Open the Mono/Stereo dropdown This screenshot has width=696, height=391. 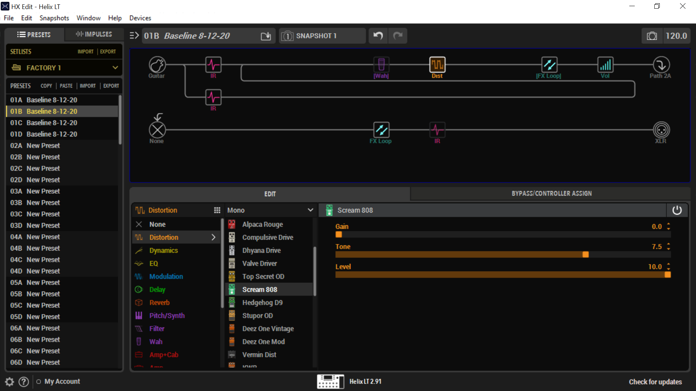(x=270, y=210)
